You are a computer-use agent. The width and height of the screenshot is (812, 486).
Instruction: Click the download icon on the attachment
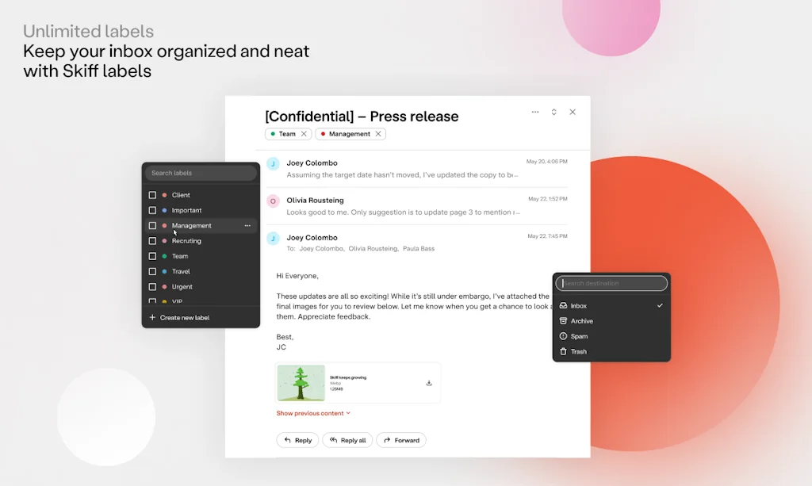coord(429,383)
